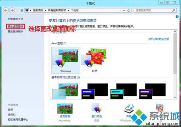Click the forward navigation arrow
181x127 pixels.
click(12, 11)
